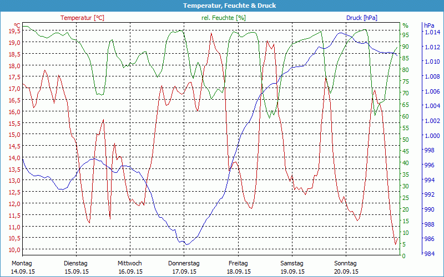Viewport: 444px width, 277px height.
Task: Click pressure axis value "1.002"
Action: pyautogui.click(x=432, y=121)
